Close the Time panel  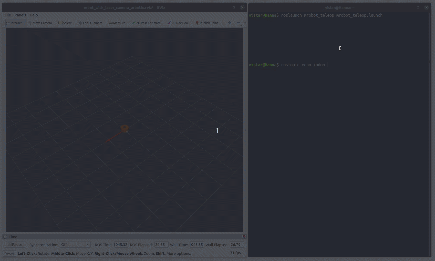[x=244, y=236]
